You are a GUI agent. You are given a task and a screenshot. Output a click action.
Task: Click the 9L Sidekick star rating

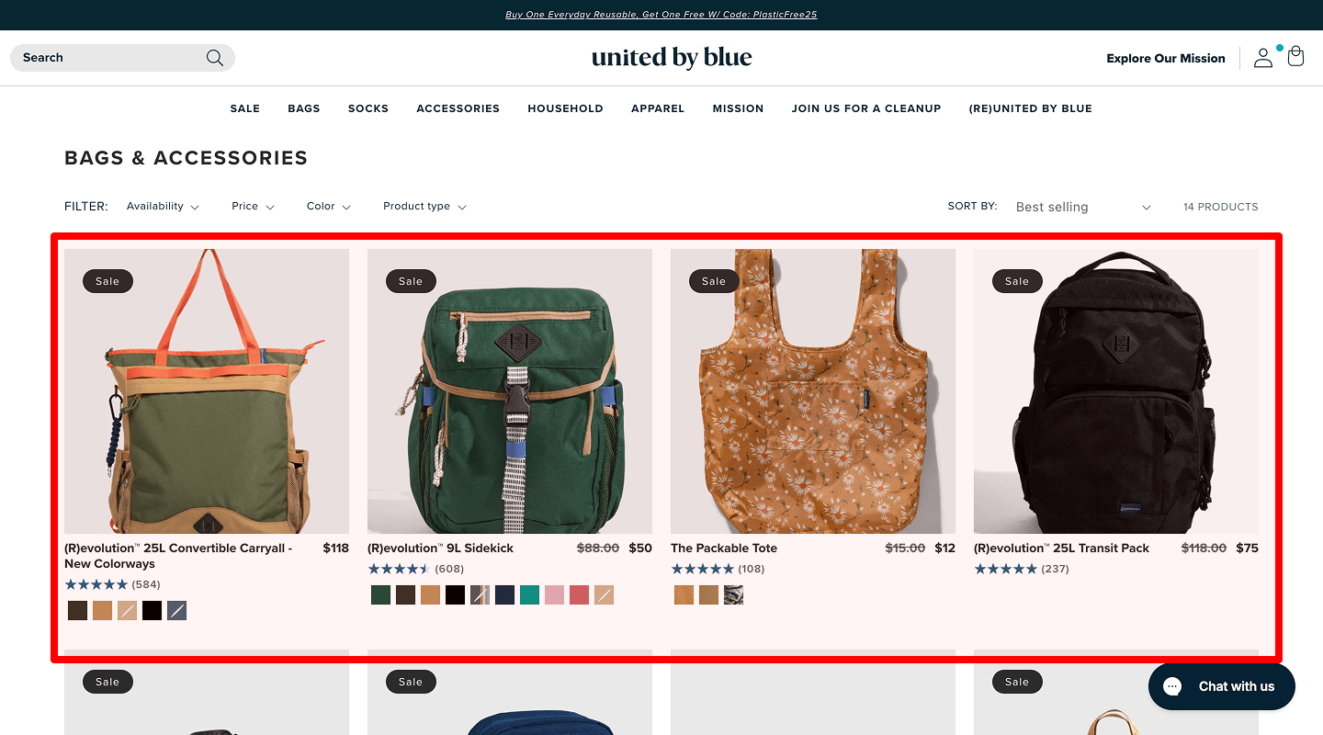point(399,569)
